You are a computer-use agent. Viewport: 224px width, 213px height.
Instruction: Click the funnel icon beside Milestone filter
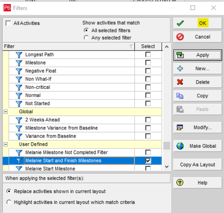coord(19,63)
